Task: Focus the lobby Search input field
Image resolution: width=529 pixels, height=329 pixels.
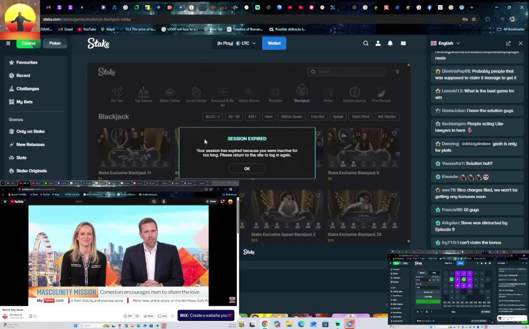Action: coord(347,71)
